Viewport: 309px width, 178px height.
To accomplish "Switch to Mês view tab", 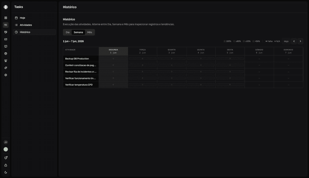I will point(90,32).
